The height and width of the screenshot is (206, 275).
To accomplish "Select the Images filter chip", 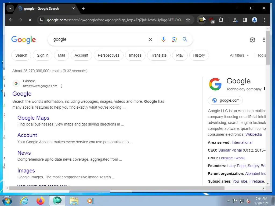I will (x=135, y=55).
